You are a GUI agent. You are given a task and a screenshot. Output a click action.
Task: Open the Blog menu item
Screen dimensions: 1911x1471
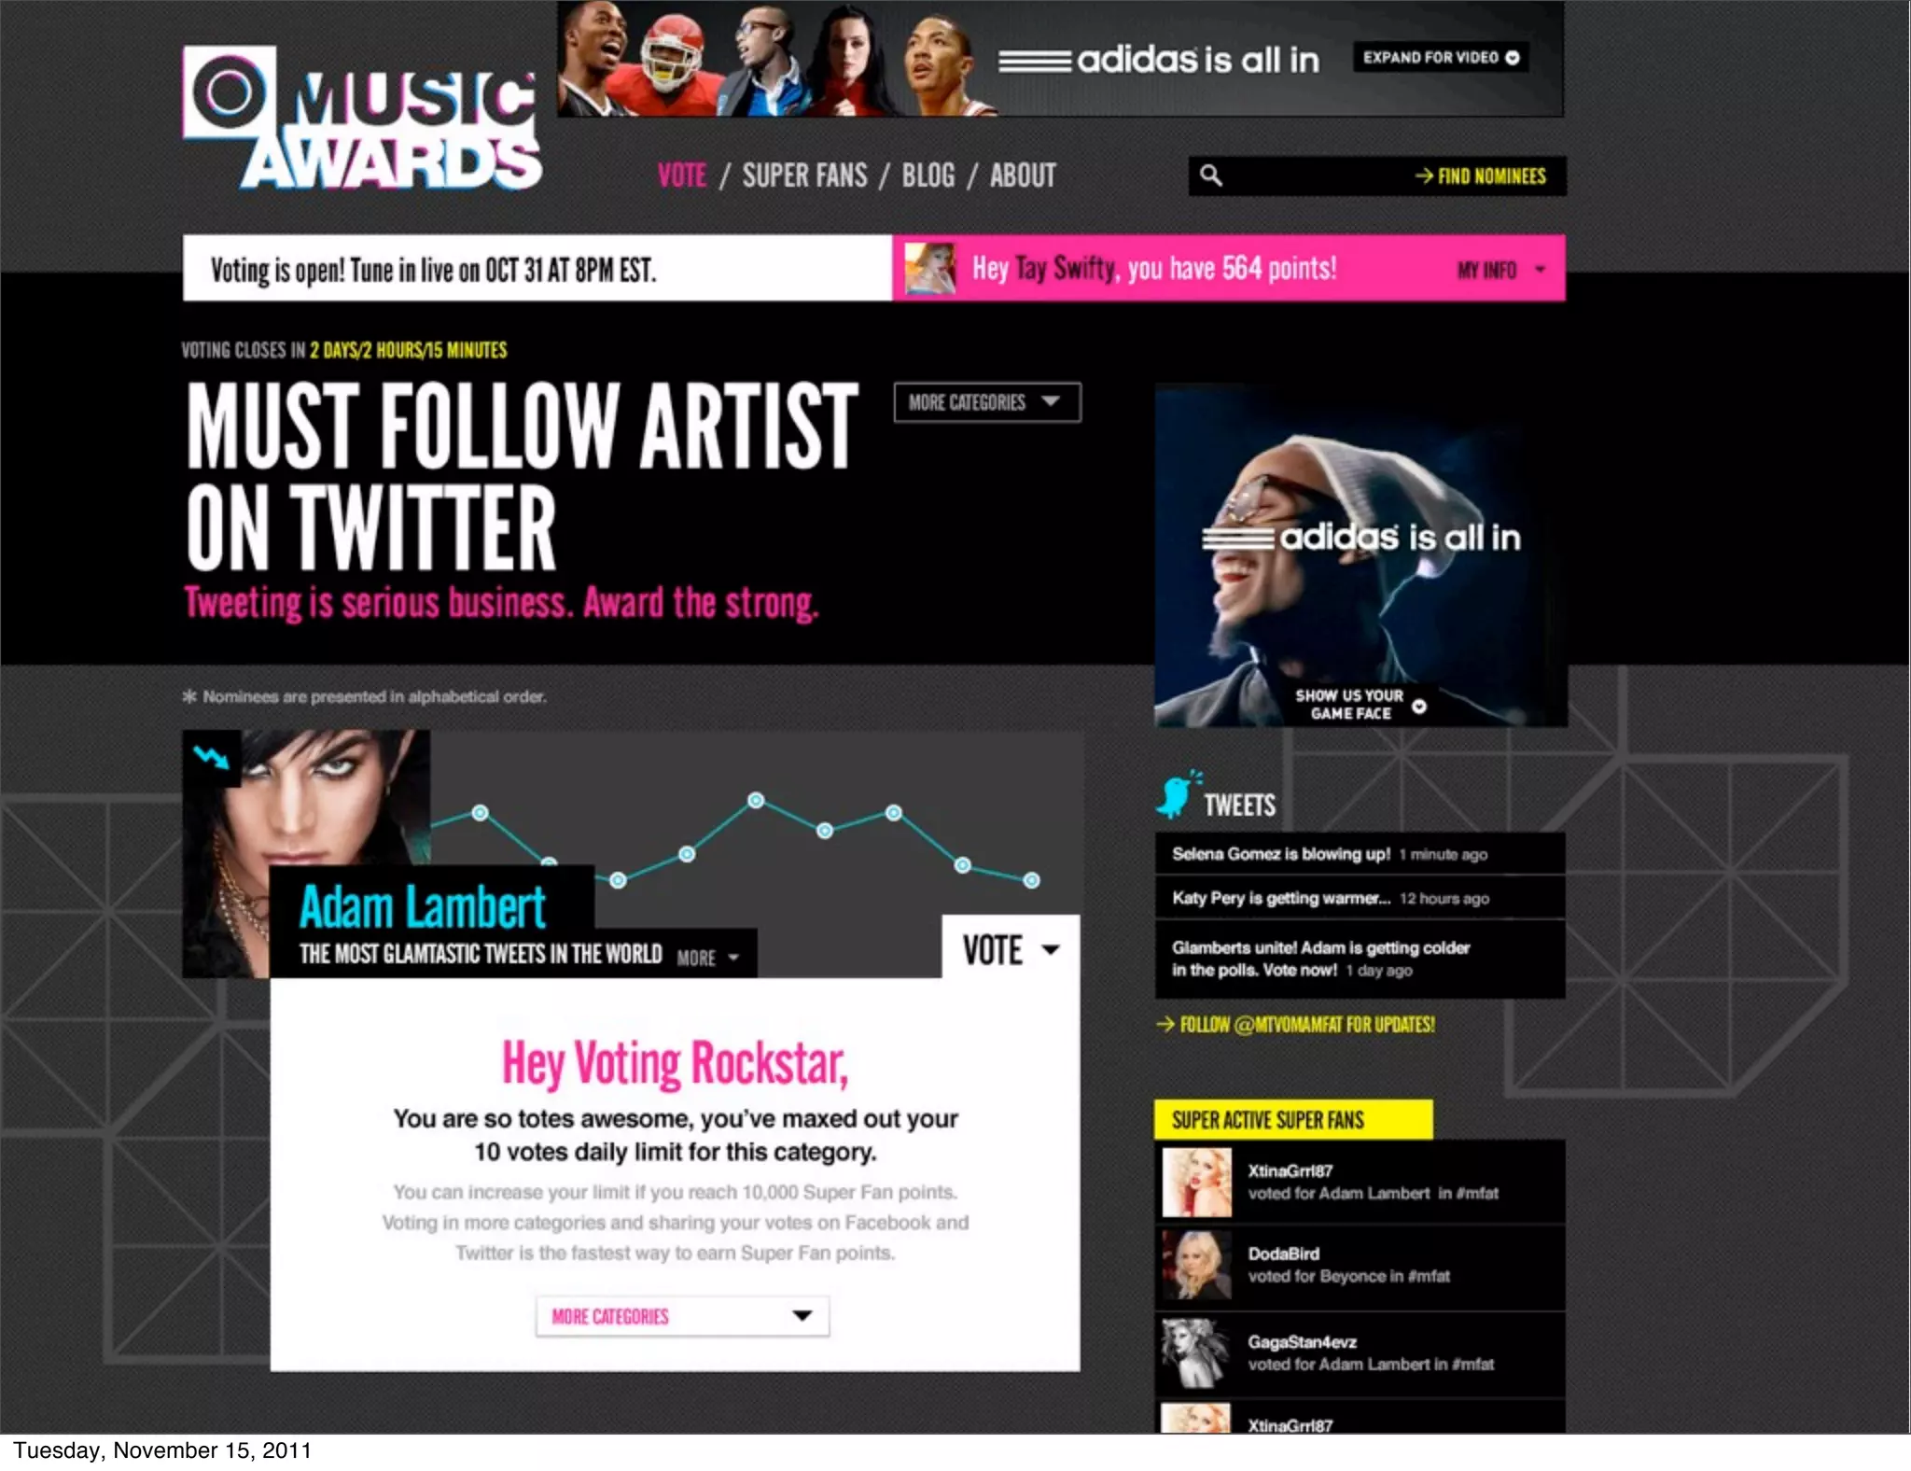point(928,175)
